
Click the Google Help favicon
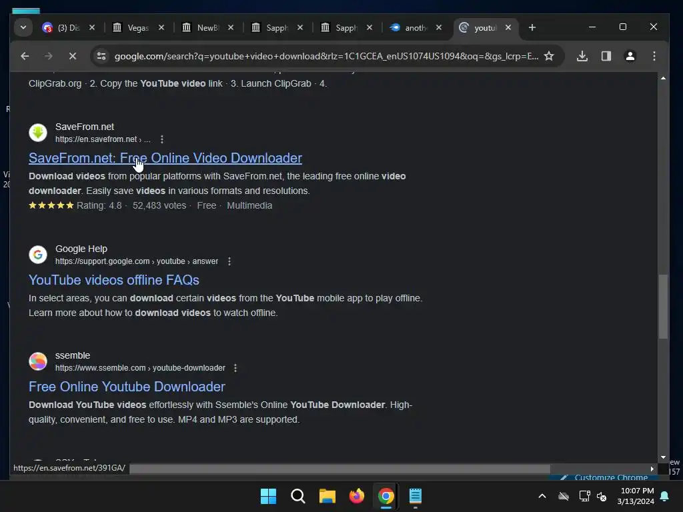click(38, 255)
